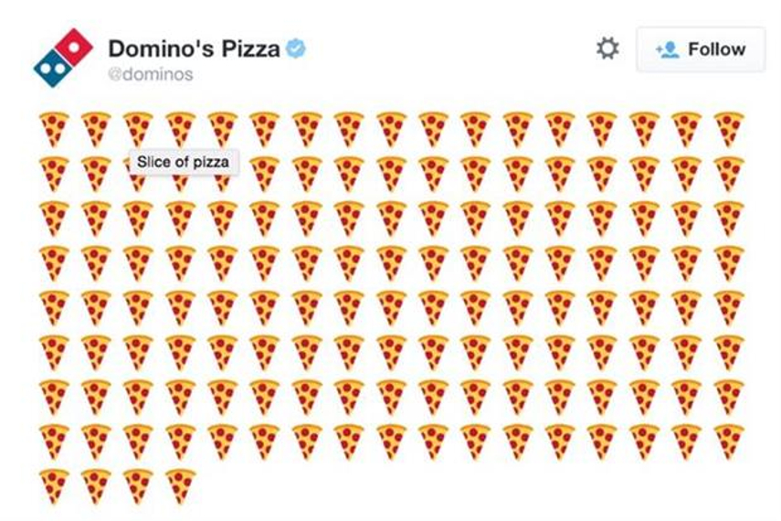Open the Domino's Pizza account name
This screenshot has width=781, height=521.
[x=194, y=48]
